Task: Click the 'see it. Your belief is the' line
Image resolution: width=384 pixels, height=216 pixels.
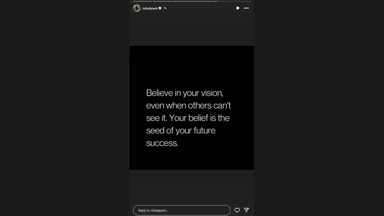Action: [x=188, y=118]
